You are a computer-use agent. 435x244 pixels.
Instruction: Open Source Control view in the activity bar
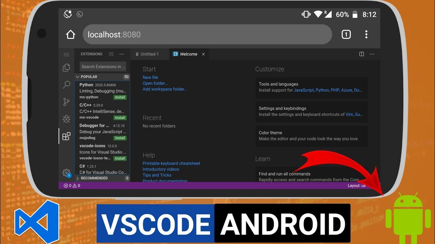click(x=66, y=102)
